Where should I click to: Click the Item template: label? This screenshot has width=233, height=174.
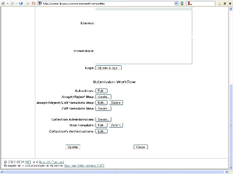coord(82,125)
